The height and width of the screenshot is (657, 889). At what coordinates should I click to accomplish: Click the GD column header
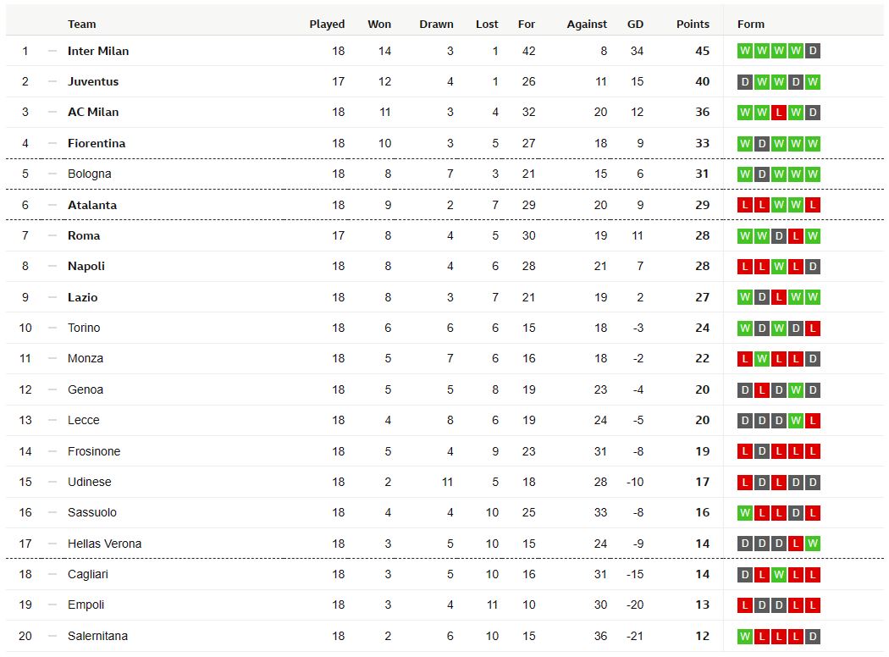(x=635, y=25)
